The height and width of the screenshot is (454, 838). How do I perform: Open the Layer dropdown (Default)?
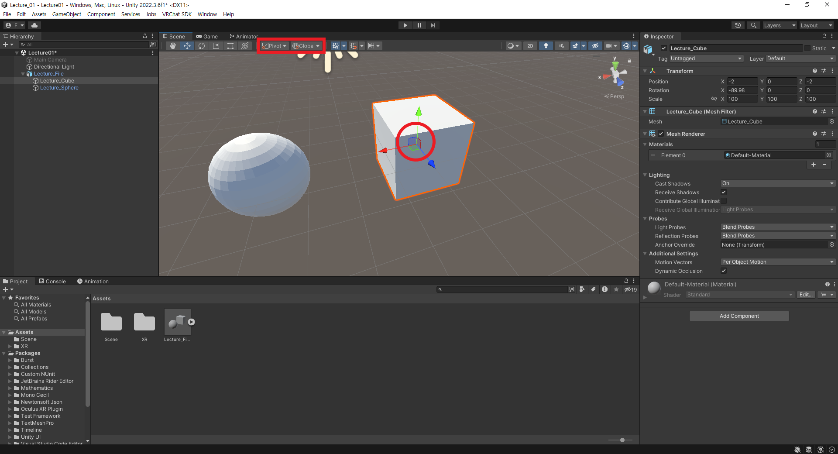[x=800, y=58]
